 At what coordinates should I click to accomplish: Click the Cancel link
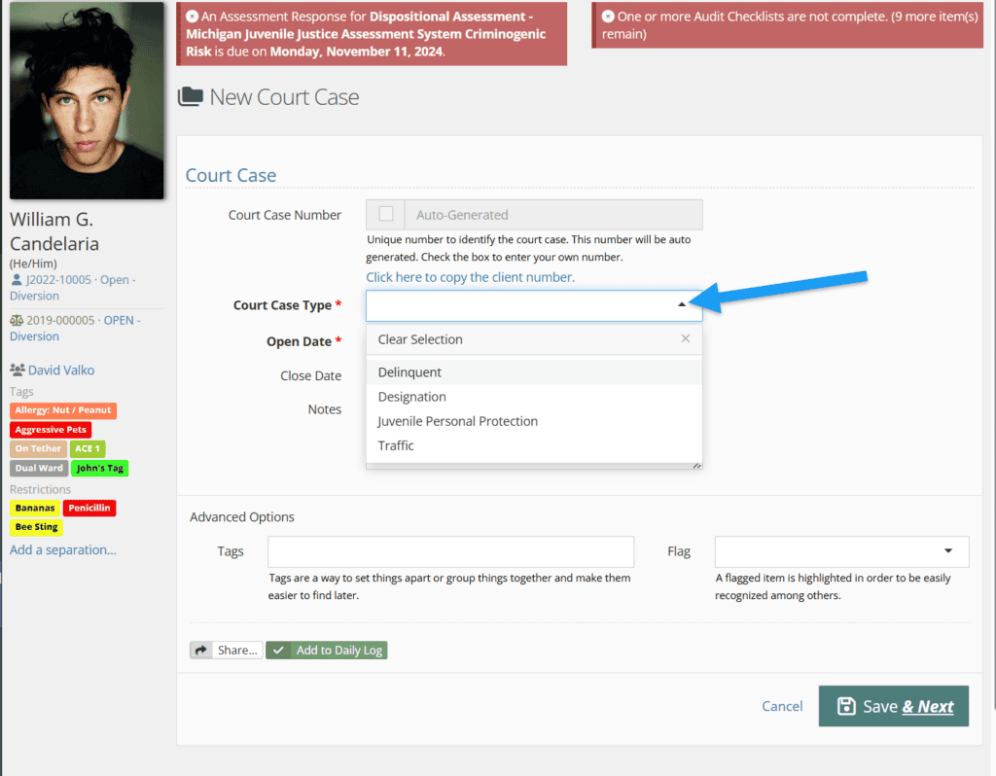782,707
